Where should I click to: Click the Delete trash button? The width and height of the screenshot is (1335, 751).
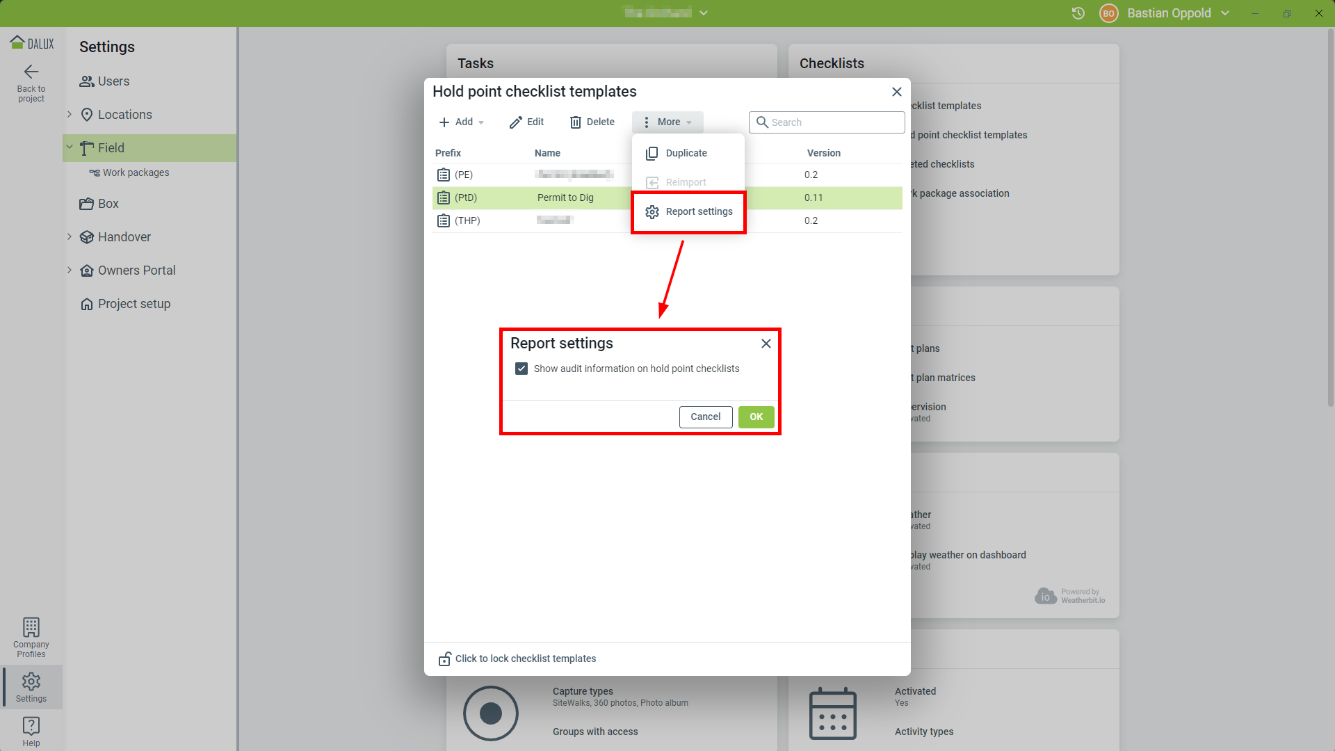point(592,122)
